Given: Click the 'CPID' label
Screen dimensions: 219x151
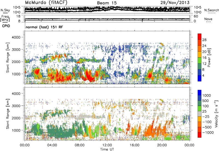Looking at the screenshot, I should click(x=6, y=26).
